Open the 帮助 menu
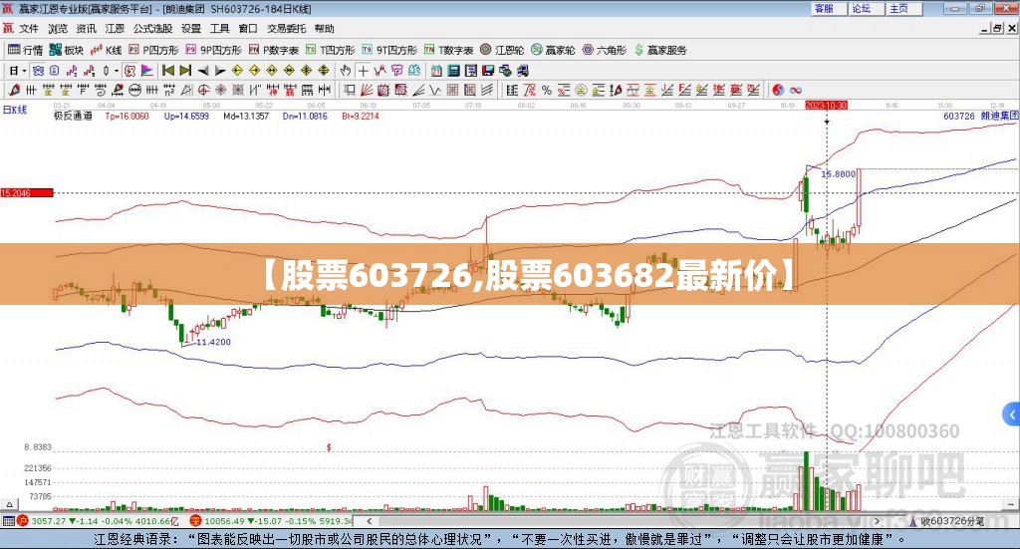 (x=324, y=29)
